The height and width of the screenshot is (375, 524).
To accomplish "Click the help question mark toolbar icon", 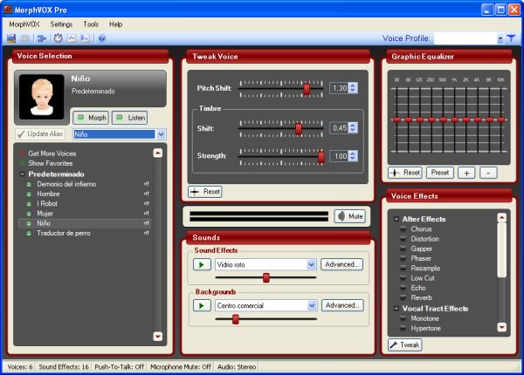I will [x=102, y=38].
